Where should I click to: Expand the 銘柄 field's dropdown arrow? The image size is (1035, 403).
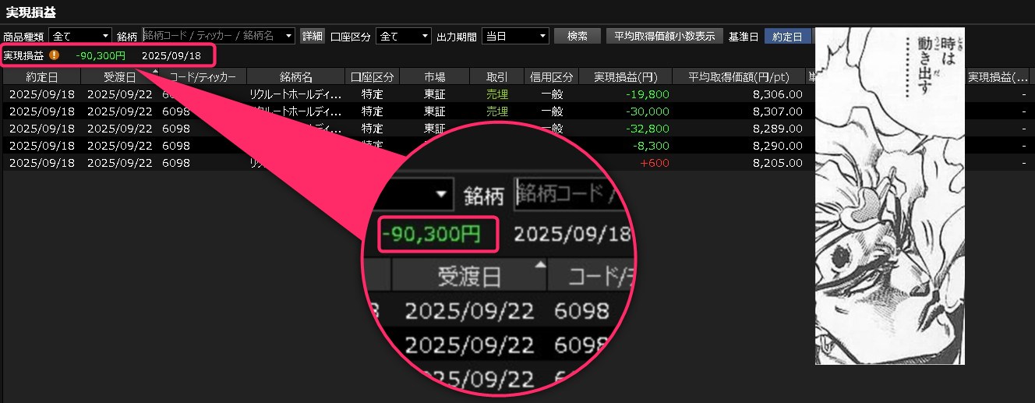[290, 36]
